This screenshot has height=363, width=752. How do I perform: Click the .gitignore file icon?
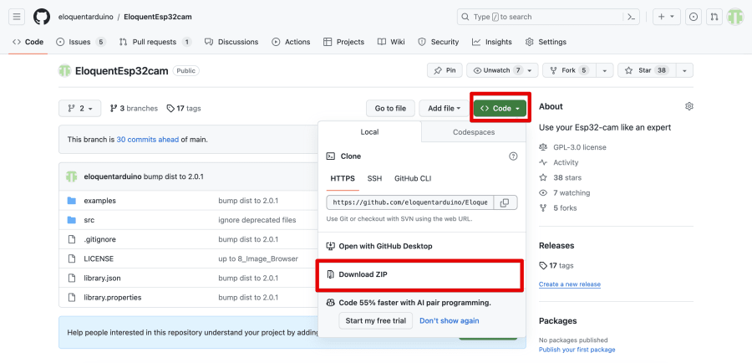coord(72,239)
